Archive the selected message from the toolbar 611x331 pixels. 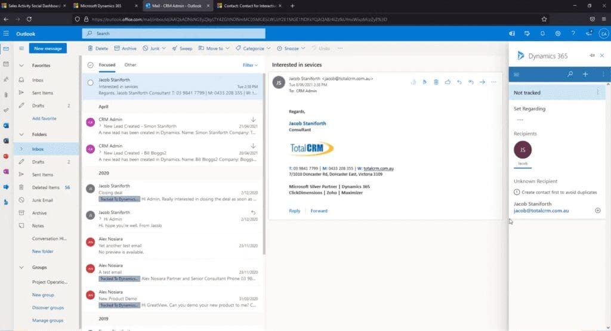click(125, 48)
